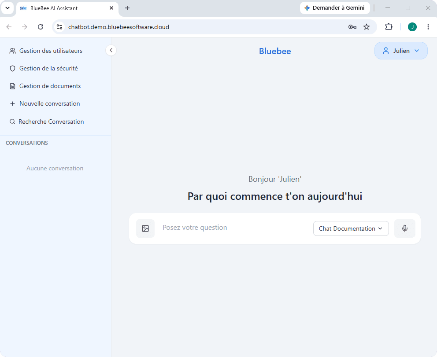This screenshot has height=357, width=437.
Task: Click the Bluebee title link
Action: point(275,51)
